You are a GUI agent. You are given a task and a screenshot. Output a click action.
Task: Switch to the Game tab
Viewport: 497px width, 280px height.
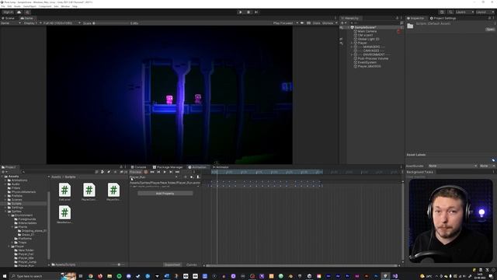click(x=27, y=18)
